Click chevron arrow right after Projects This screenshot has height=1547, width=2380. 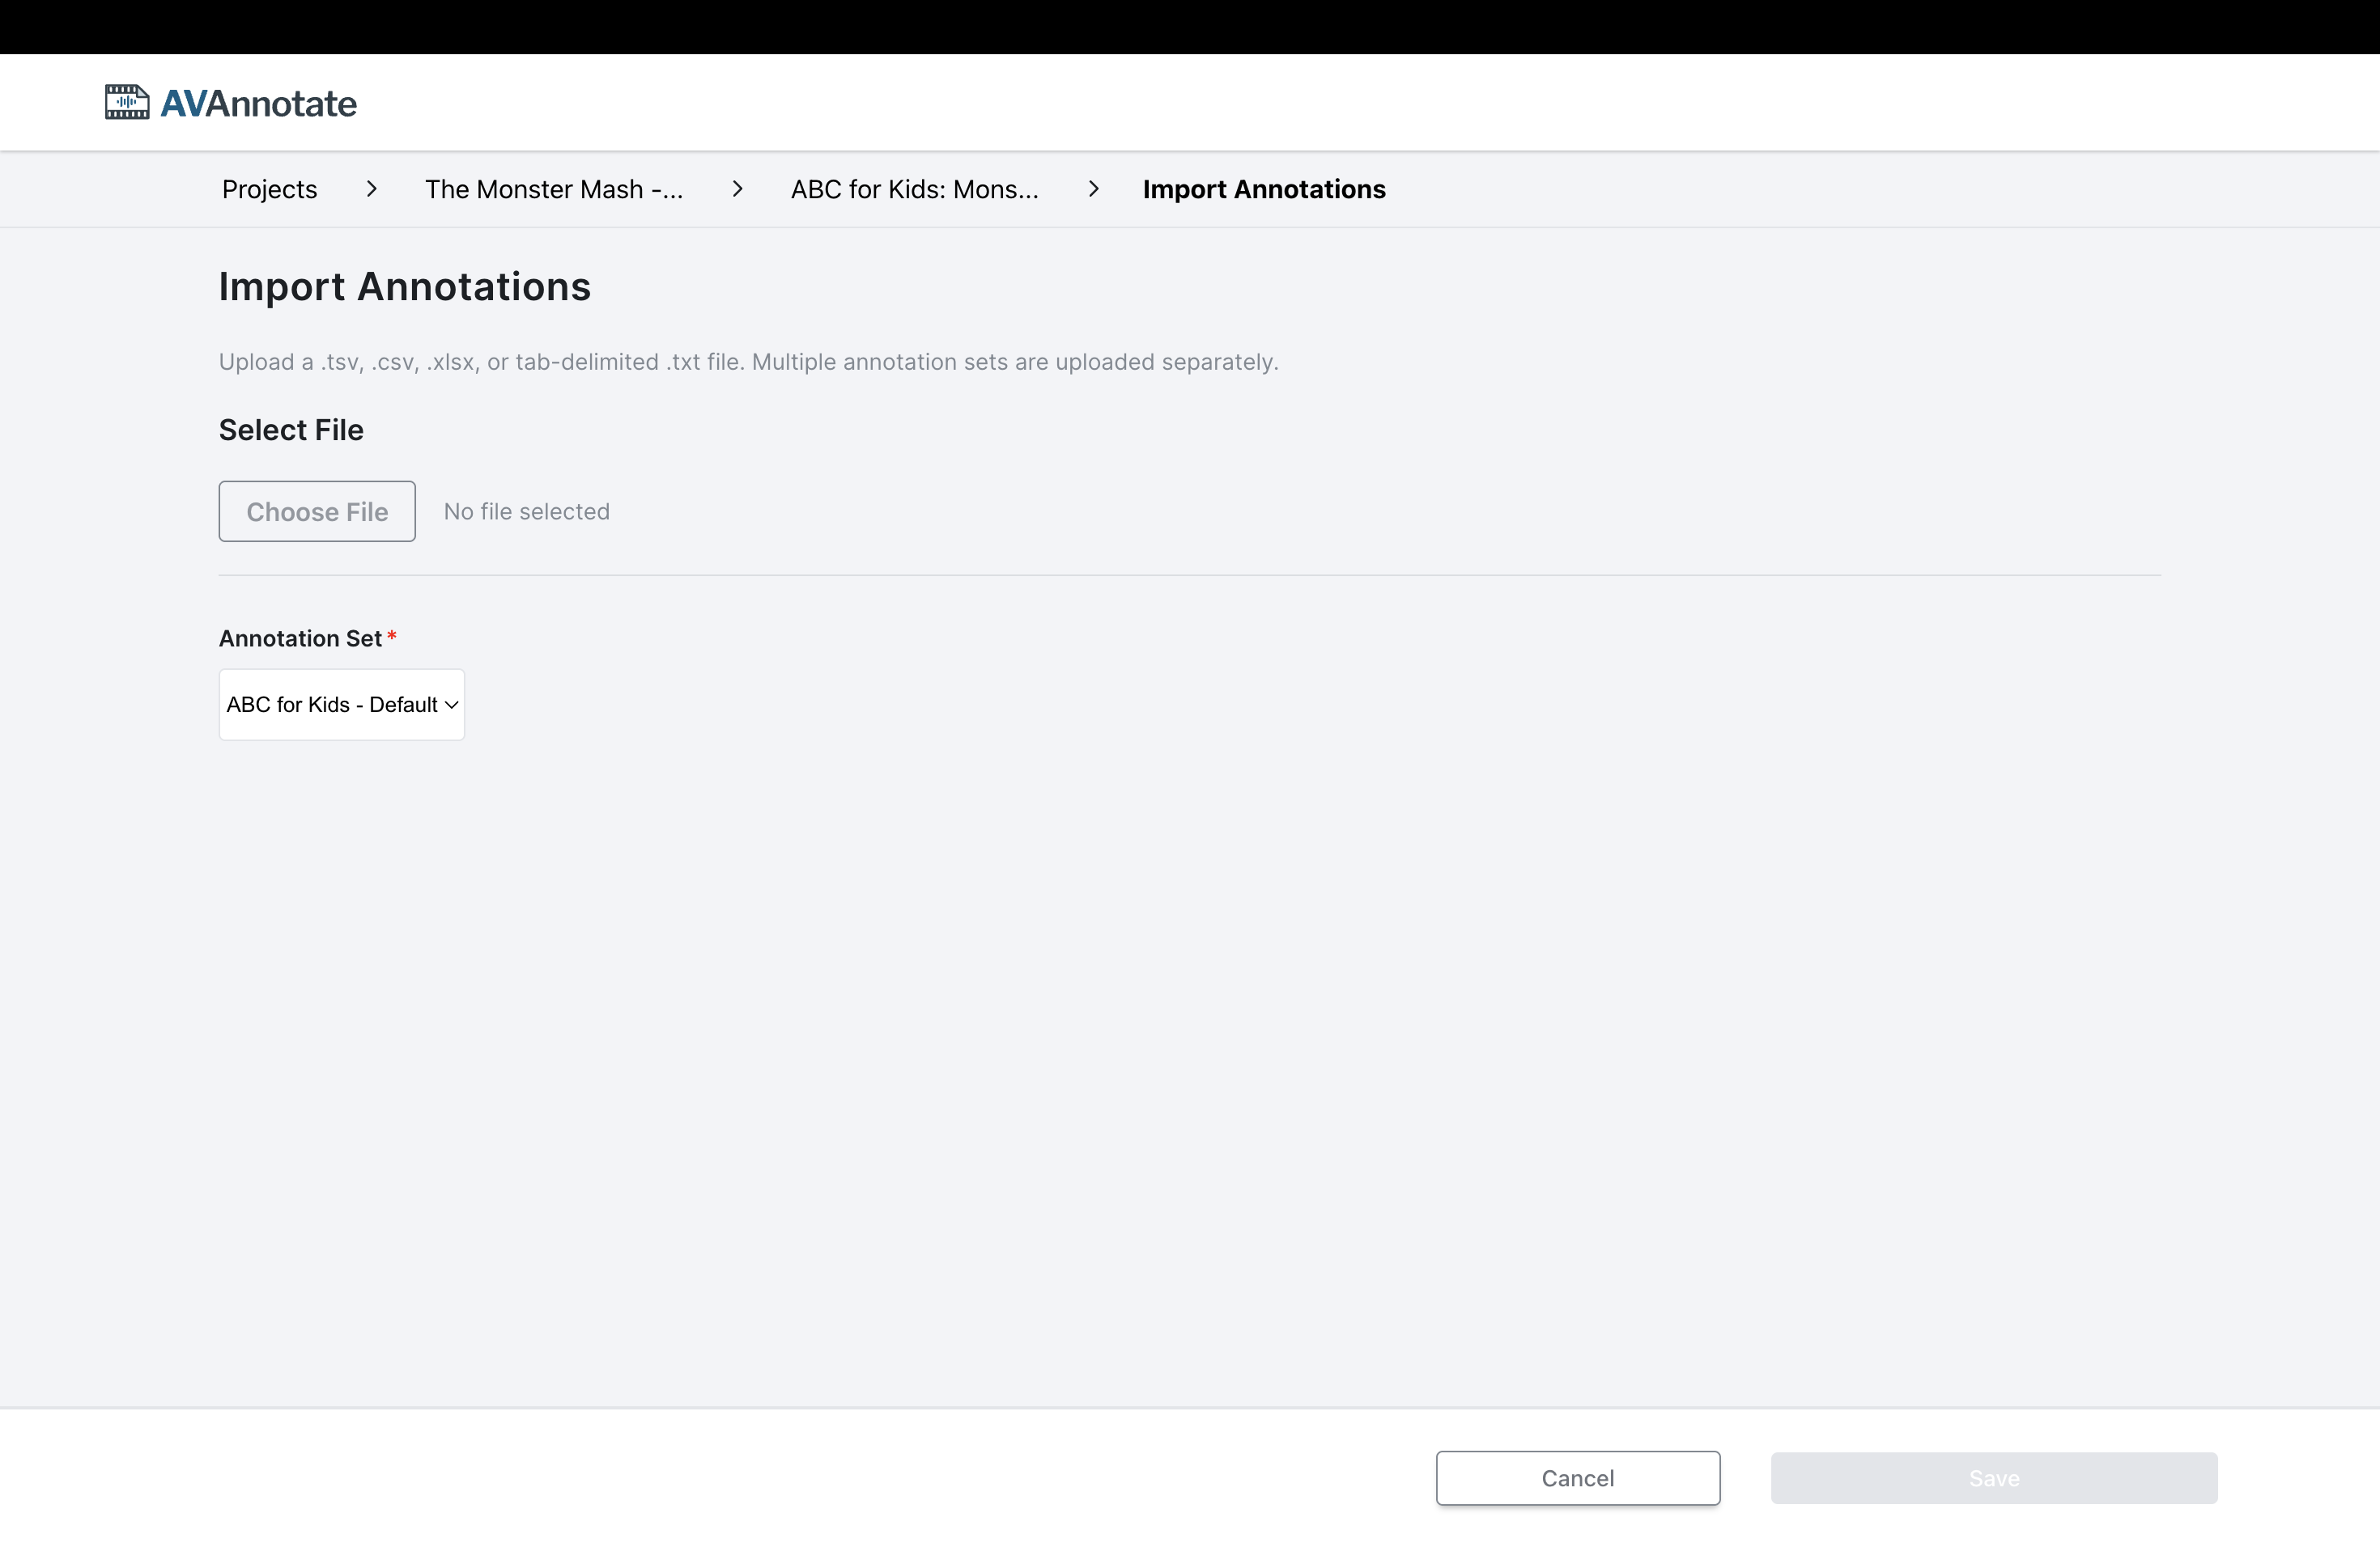tap(371, 189)
